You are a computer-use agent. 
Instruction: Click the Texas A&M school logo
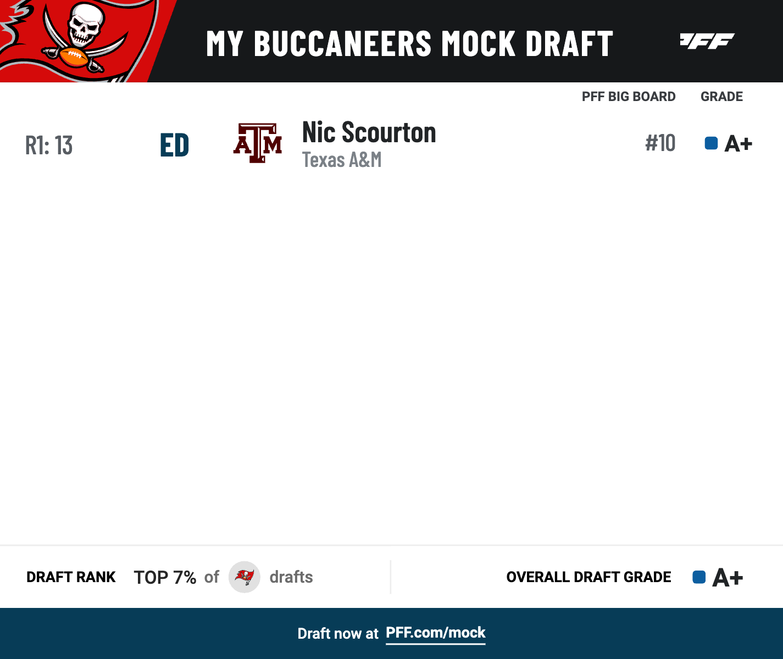(x=258, y=143)
